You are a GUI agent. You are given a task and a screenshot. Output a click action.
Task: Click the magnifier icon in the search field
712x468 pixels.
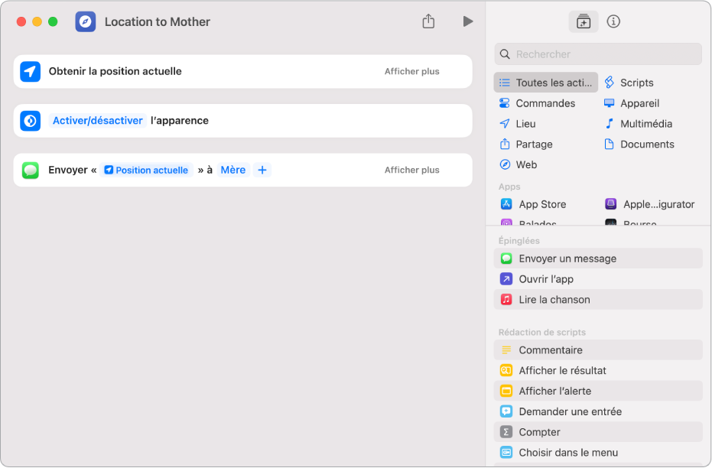coord(505,54)
